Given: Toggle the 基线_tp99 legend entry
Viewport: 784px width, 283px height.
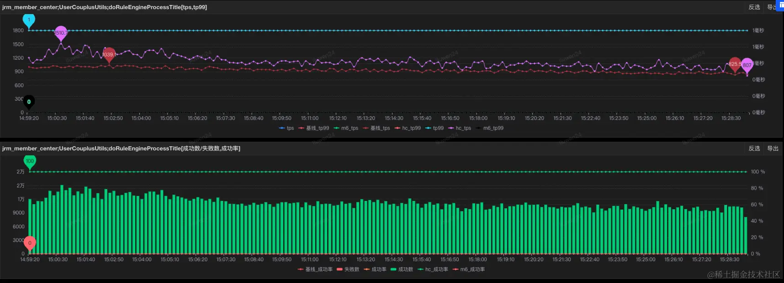Looking at the screenshot, I should pos(314,128).
